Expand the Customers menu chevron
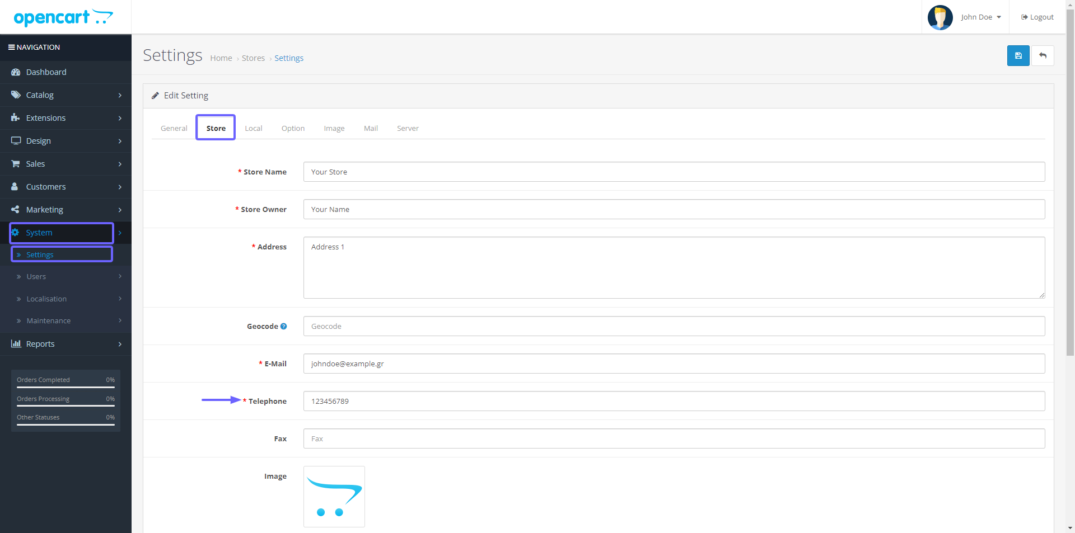 (120, 187)
